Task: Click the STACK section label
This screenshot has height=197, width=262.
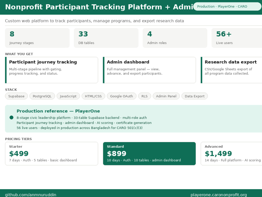Action: (11, 90)
